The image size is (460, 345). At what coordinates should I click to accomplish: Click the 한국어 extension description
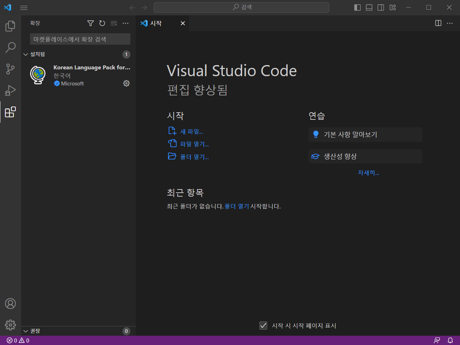[62, 76]
